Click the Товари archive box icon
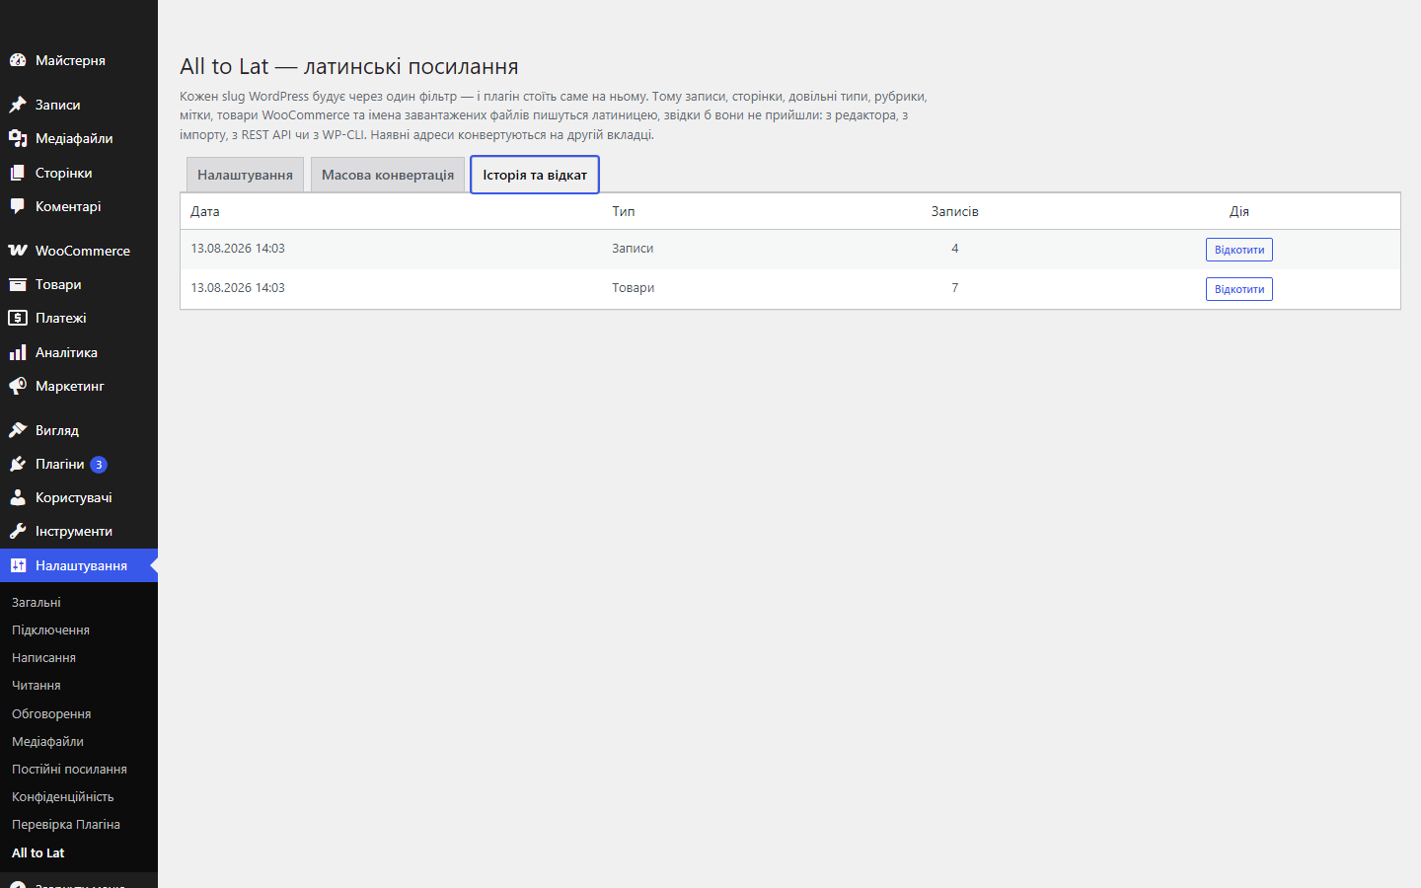The image size is (1421, 888). 18,284
